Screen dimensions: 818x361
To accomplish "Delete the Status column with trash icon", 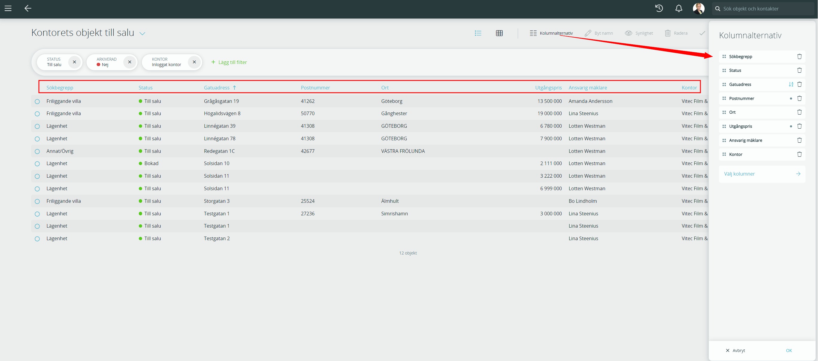I will coord(799,70).
